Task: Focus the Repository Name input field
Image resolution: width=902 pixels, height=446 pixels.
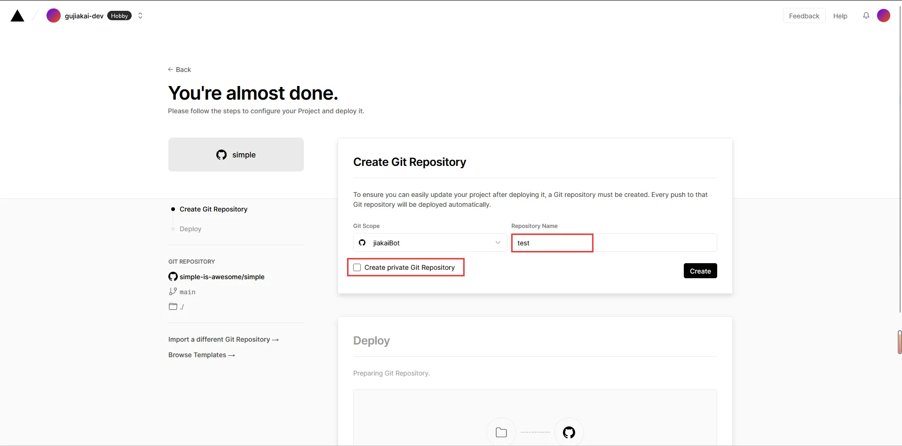Action: click(614, 243)
